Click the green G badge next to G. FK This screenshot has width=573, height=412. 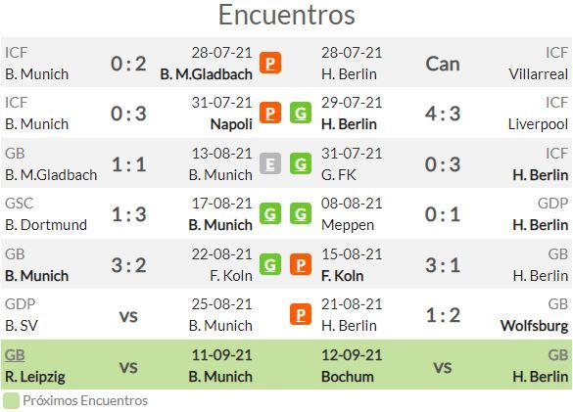(301, 163)
